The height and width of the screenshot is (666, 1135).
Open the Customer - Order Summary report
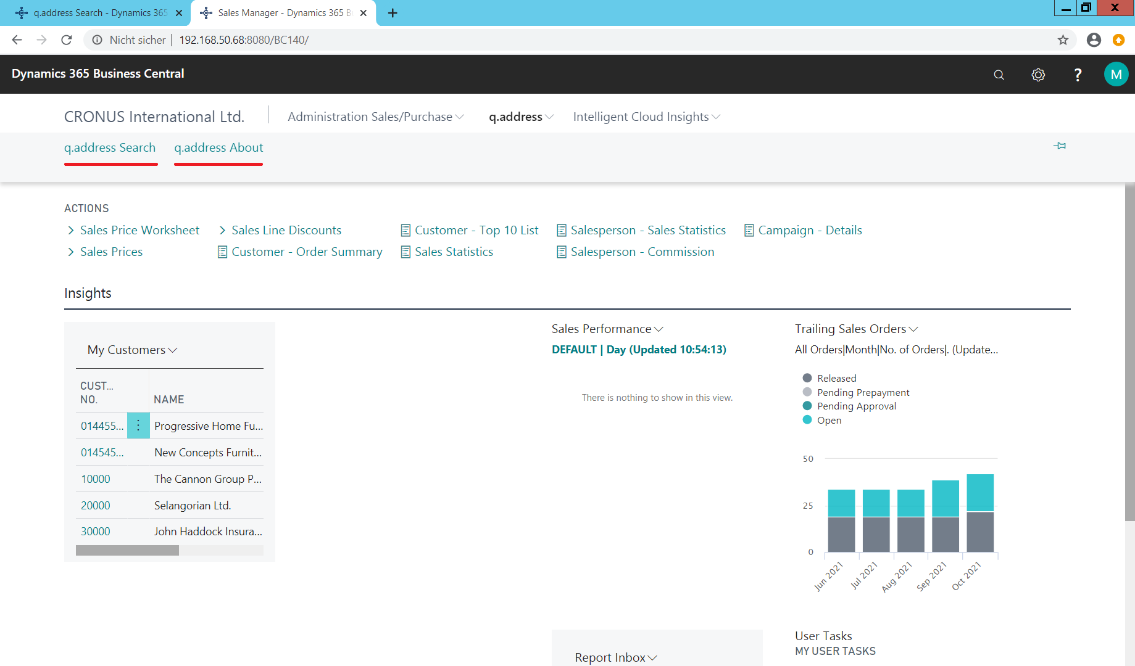point(307,252)
